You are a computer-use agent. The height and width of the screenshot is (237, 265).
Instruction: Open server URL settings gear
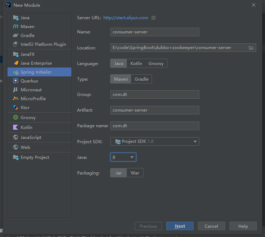(x=153, y=18)
